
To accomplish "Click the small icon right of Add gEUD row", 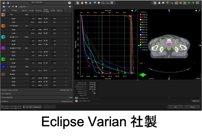I will tap(70, 7).
